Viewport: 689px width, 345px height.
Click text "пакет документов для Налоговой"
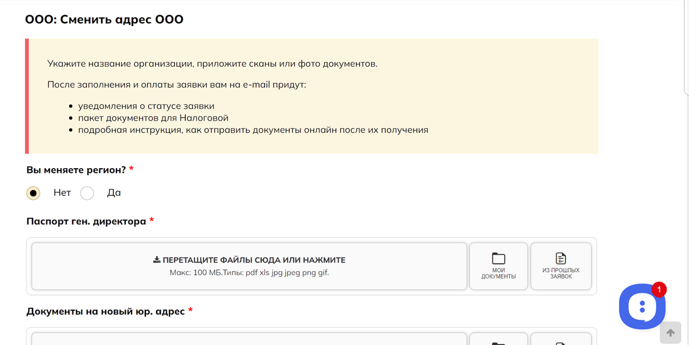[153, 118]
